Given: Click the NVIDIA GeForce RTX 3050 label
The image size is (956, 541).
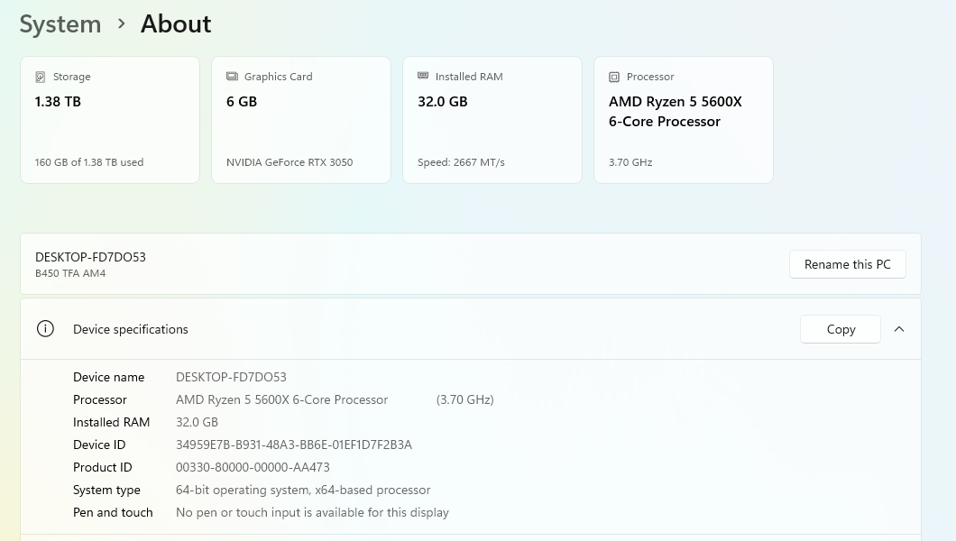Looking at the screenshot, I should click(x=290, y=162).
